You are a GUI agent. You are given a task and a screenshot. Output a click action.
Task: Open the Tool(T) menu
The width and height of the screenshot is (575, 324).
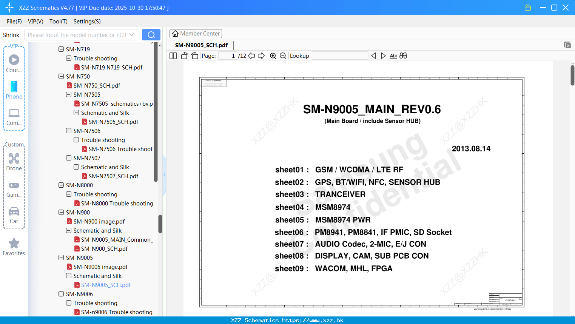58,22
